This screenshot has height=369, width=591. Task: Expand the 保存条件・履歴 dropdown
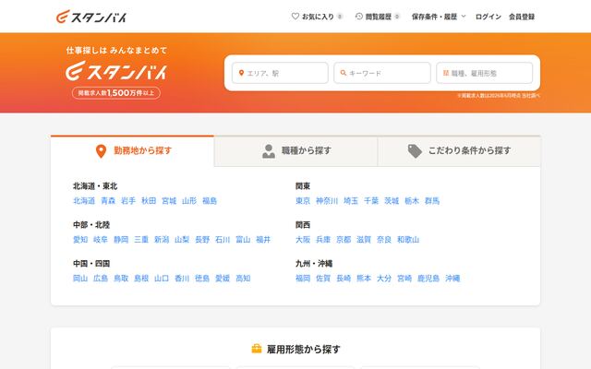pos(439,17)
